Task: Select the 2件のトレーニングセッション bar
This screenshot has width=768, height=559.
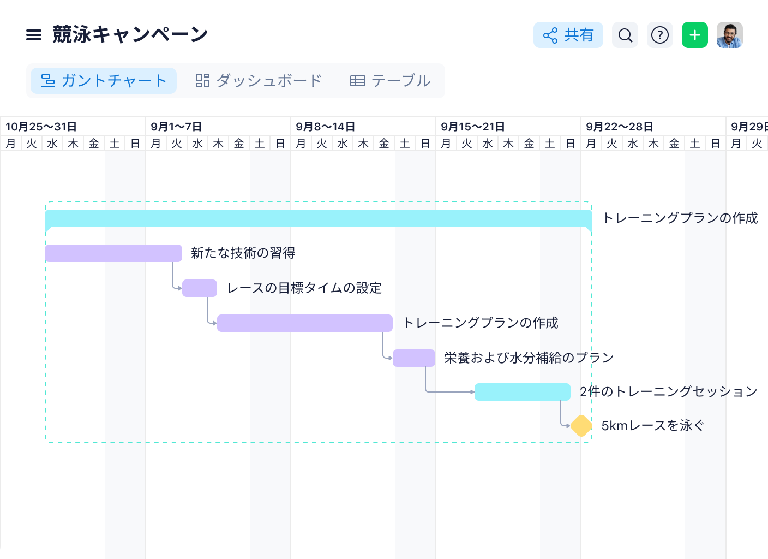Action: [x=521, y=391]
